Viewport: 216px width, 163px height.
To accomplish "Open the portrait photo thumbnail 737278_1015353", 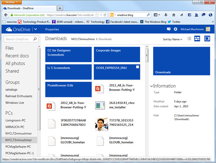I will pos(101,124).
